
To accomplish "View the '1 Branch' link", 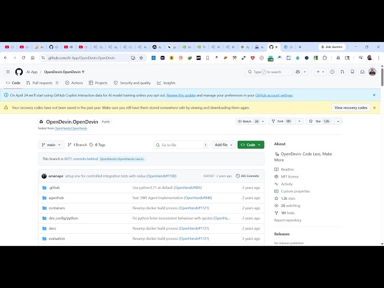I will click(x=77, y=145).
